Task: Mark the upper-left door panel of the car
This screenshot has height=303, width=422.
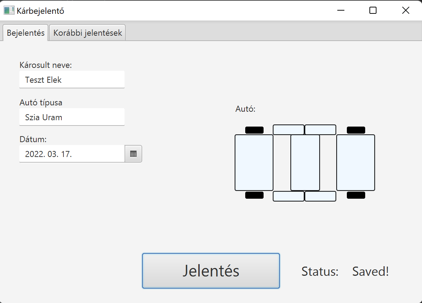Action: point(289,130)
